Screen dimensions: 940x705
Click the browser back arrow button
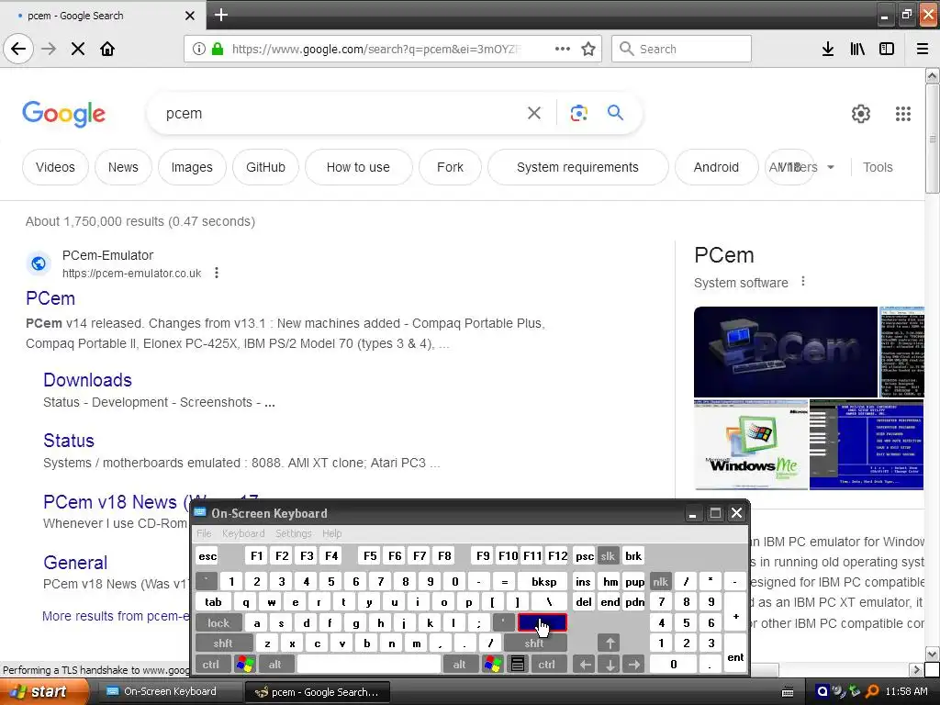(18, 50)
